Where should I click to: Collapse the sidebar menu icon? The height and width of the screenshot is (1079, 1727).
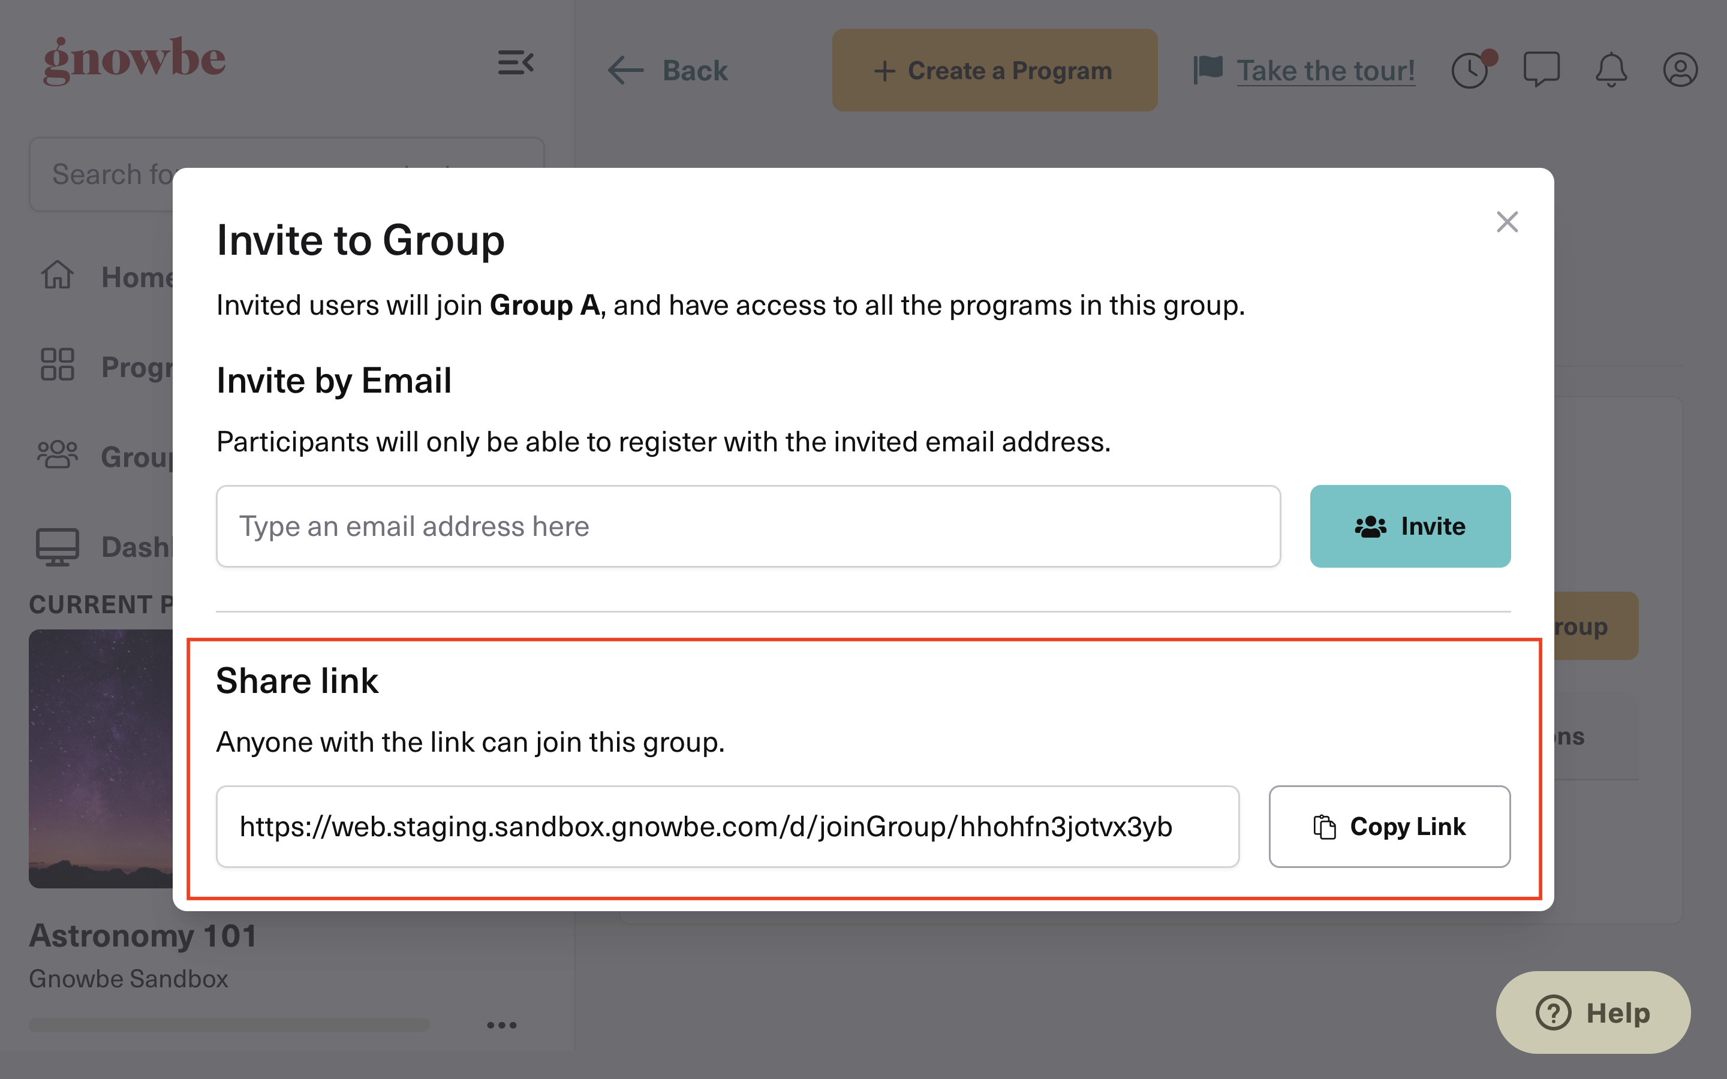tap(515, 63)
